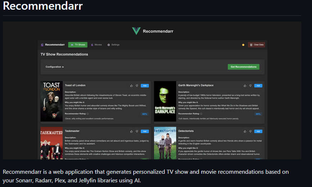Click the gear icon next to Settings
The image size is (312, 187).
pos(109,45)
